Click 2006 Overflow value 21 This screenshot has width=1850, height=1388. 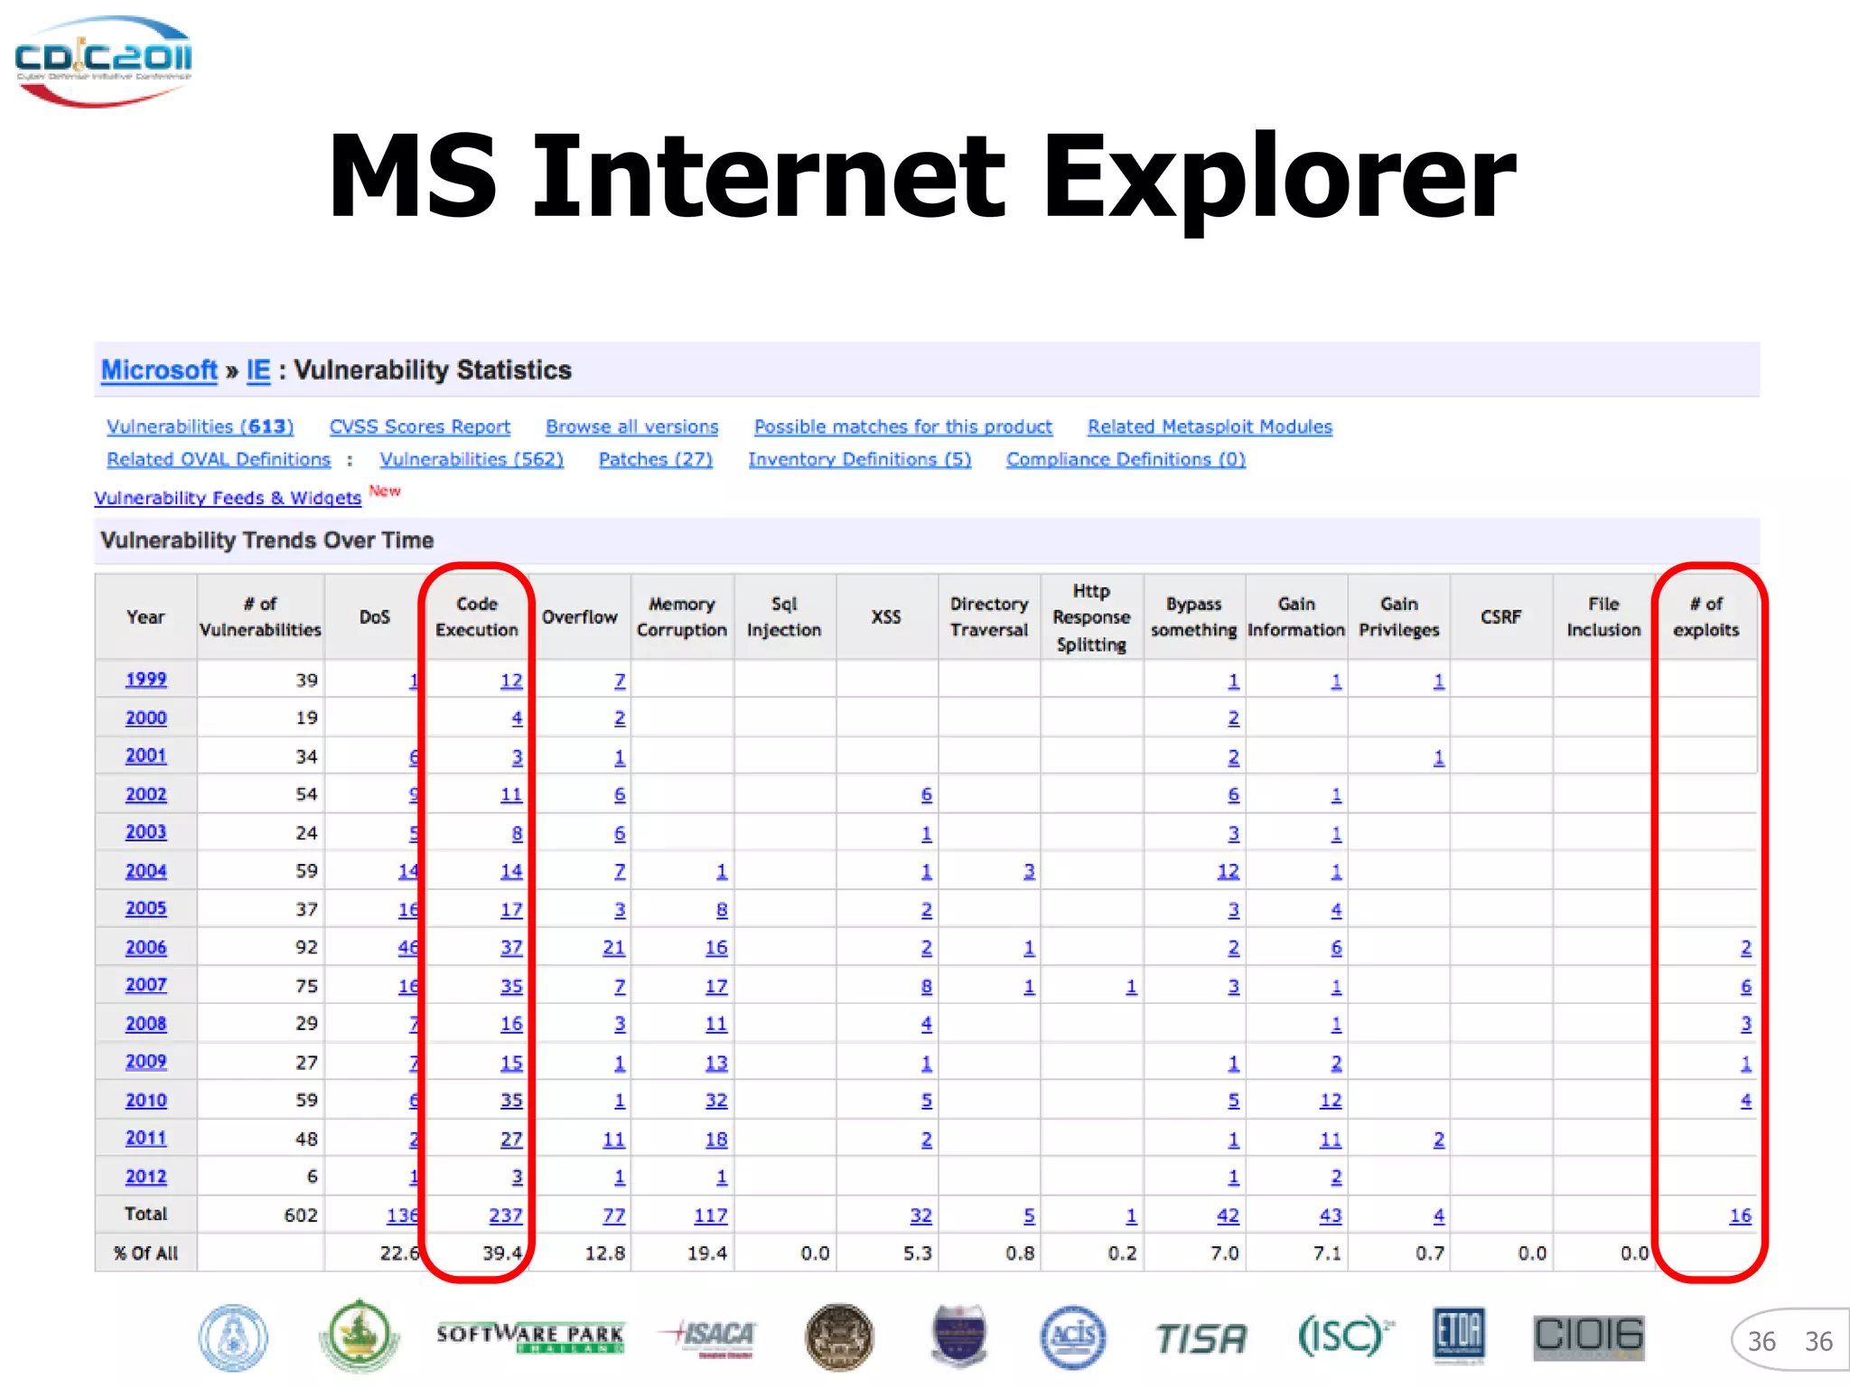[x=614, y=948]
